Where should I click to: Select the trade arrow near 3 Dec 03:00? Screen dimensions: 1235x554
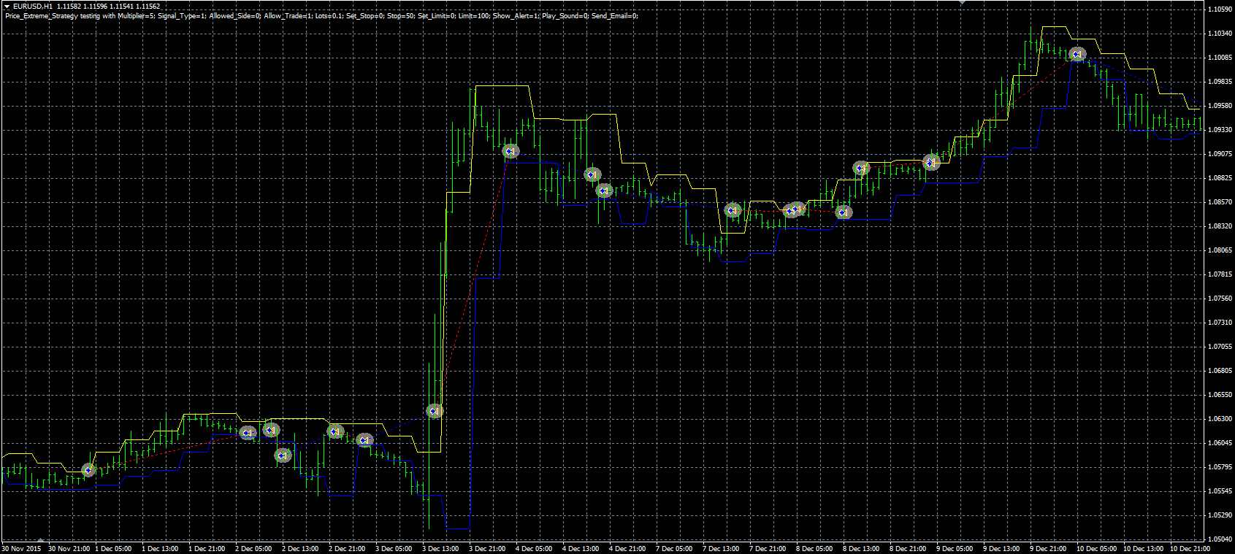(364, 440)
